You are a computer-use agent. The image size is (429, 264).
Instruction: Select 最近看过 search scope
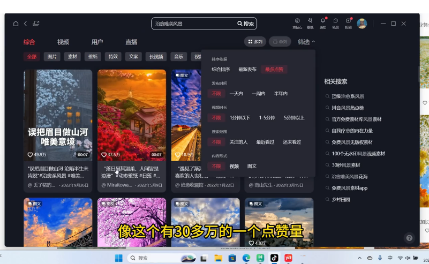(x=265, y=142)
